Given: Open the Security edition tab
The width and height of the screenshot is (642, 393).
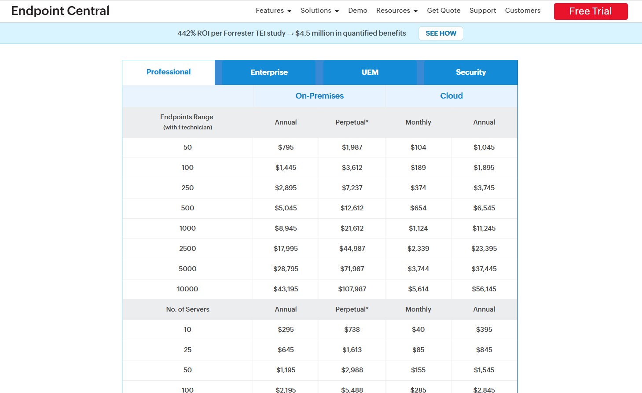Looking at the screenshot, I should [x=470, y=73].
